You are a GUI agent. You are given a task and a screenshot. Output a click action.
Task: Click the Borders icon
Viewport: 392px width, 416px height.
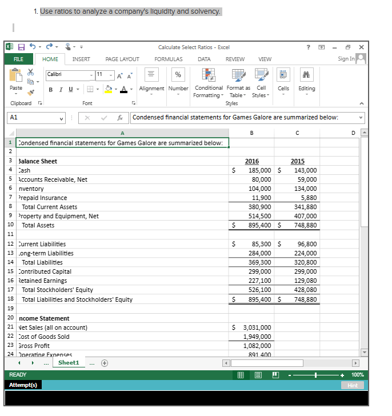point(90,89)
